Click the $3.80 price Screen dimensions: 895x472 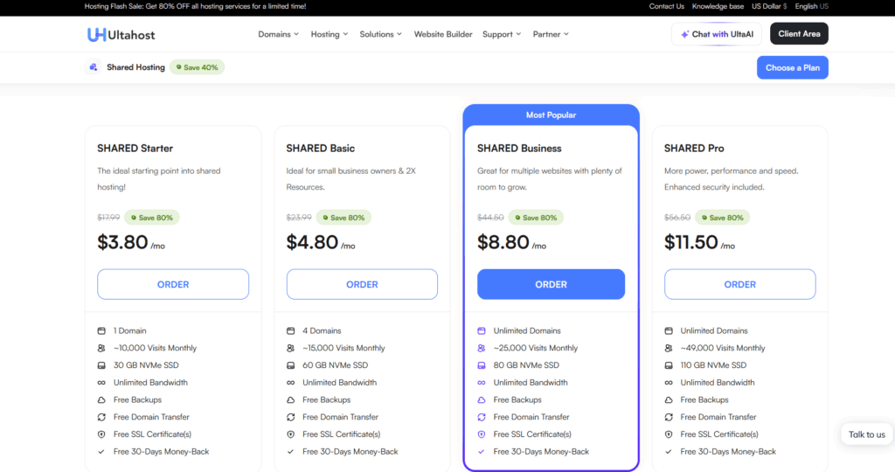point(122,242)
